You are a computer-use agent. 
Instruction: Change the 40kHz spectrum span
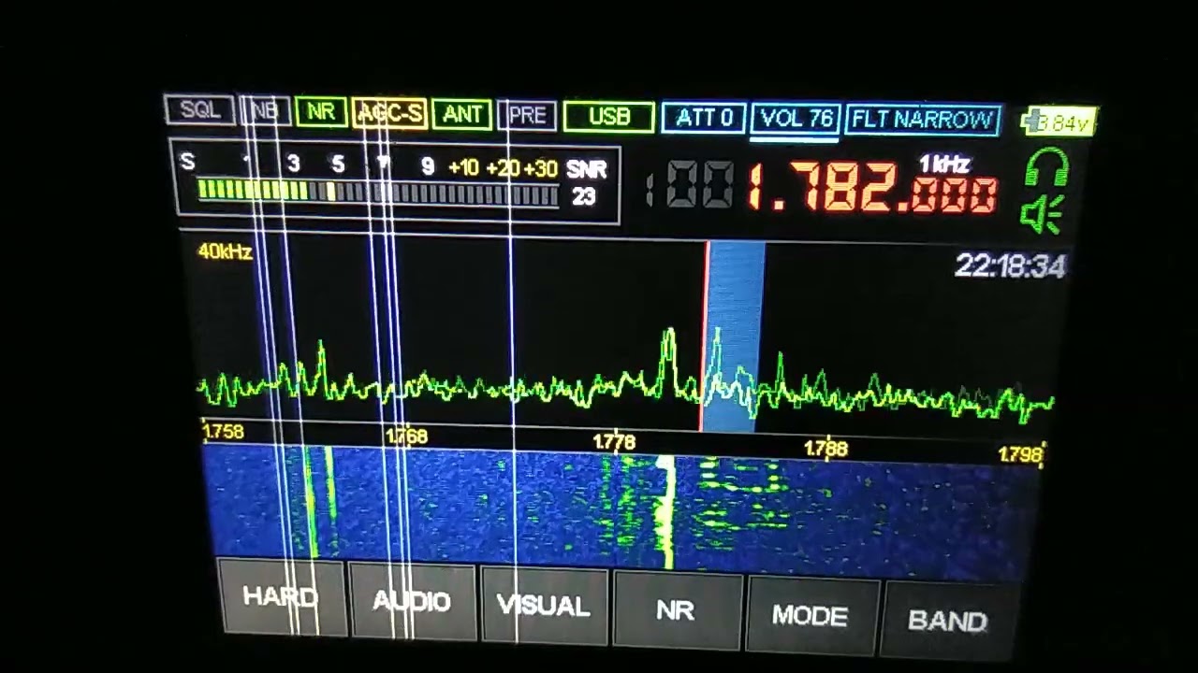pos(225,251)
